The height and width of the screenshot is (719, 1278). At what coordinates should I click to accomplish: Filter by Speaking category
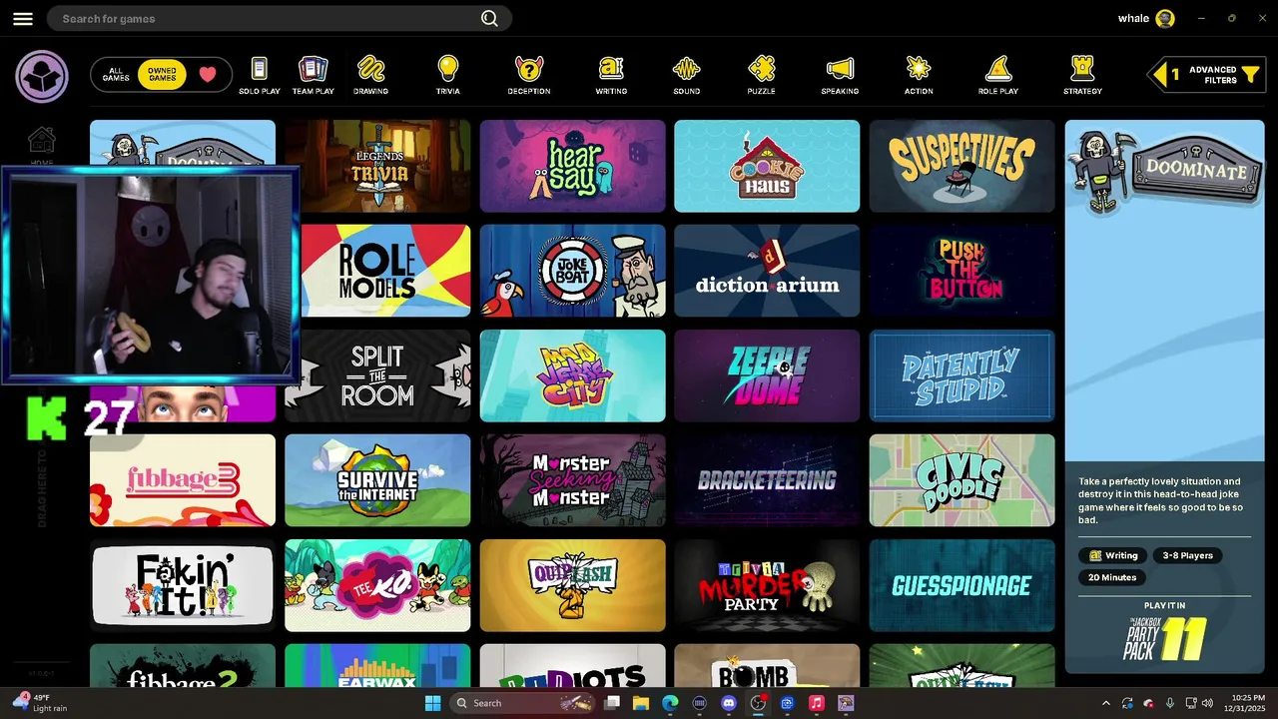(x=840, y=76)
